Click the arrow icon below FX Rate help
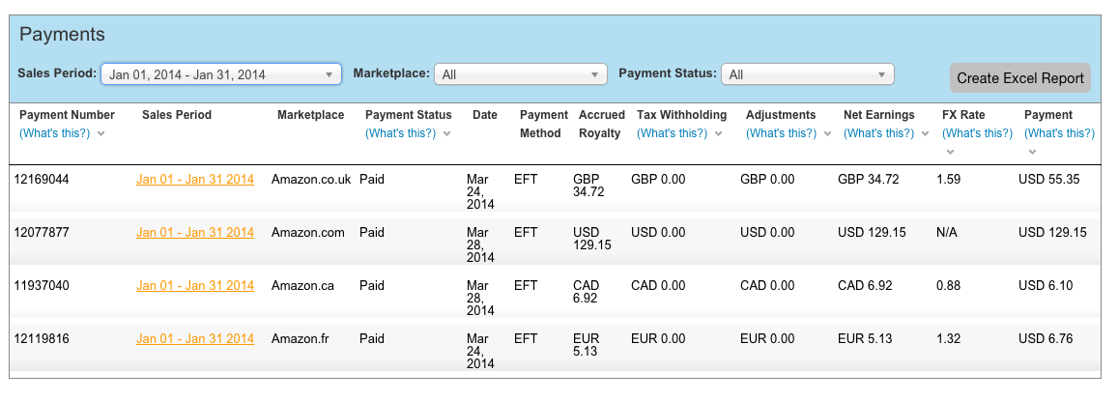Image resolution: width=1118 pixels, height=402 pixels. pos(950,152)
